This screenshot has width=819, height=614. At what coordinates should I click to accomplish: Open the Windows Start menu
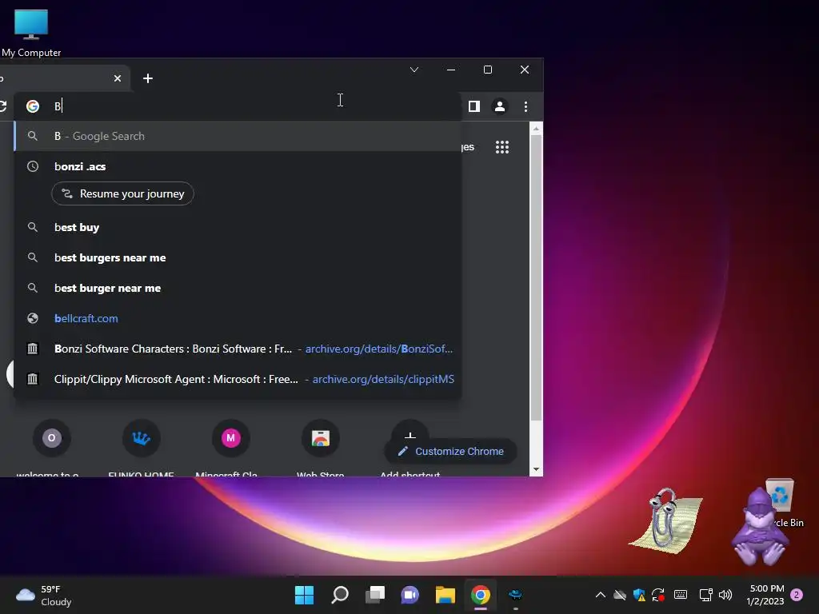305,595
